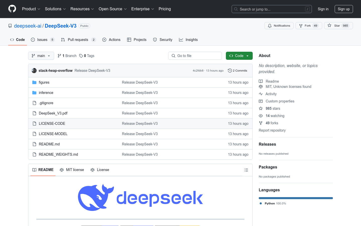Click the 0 Tags link
Screen dimensions: 361x226
87,56
